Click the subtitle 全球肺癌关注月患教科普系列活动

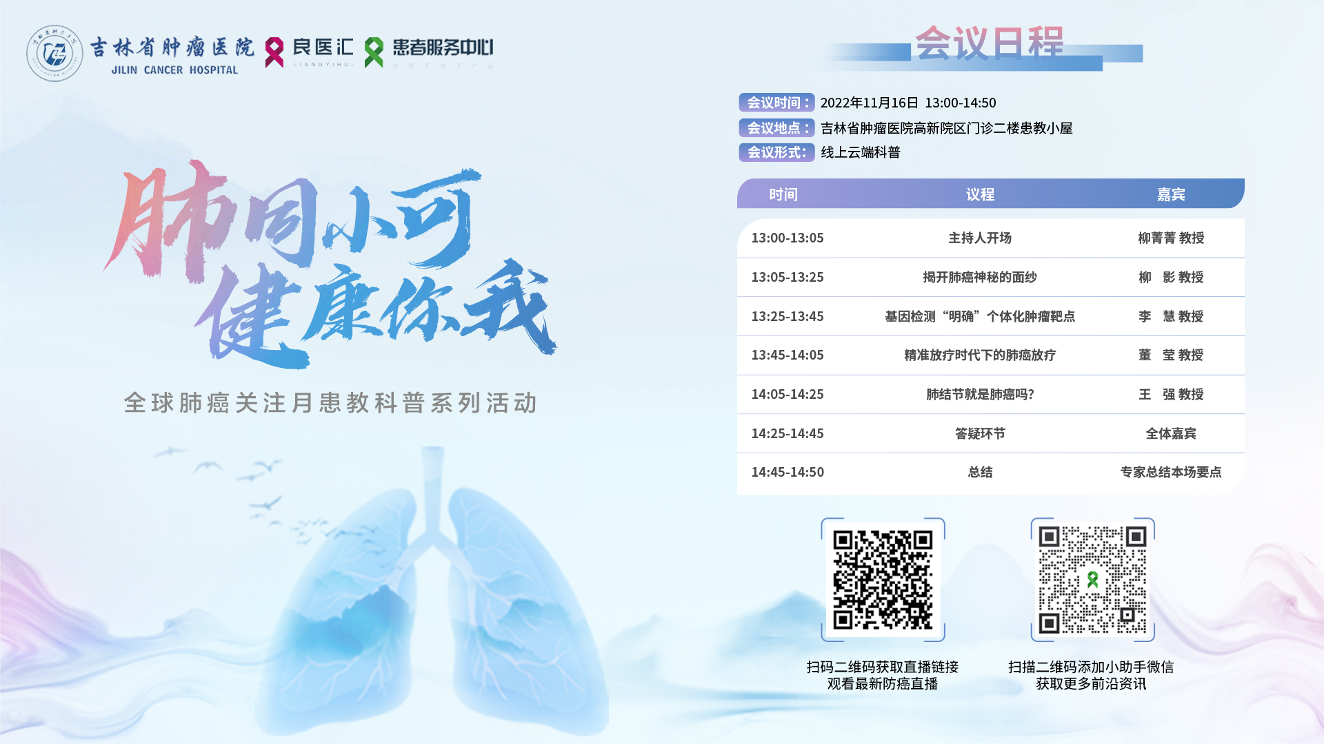pos(331,403)
